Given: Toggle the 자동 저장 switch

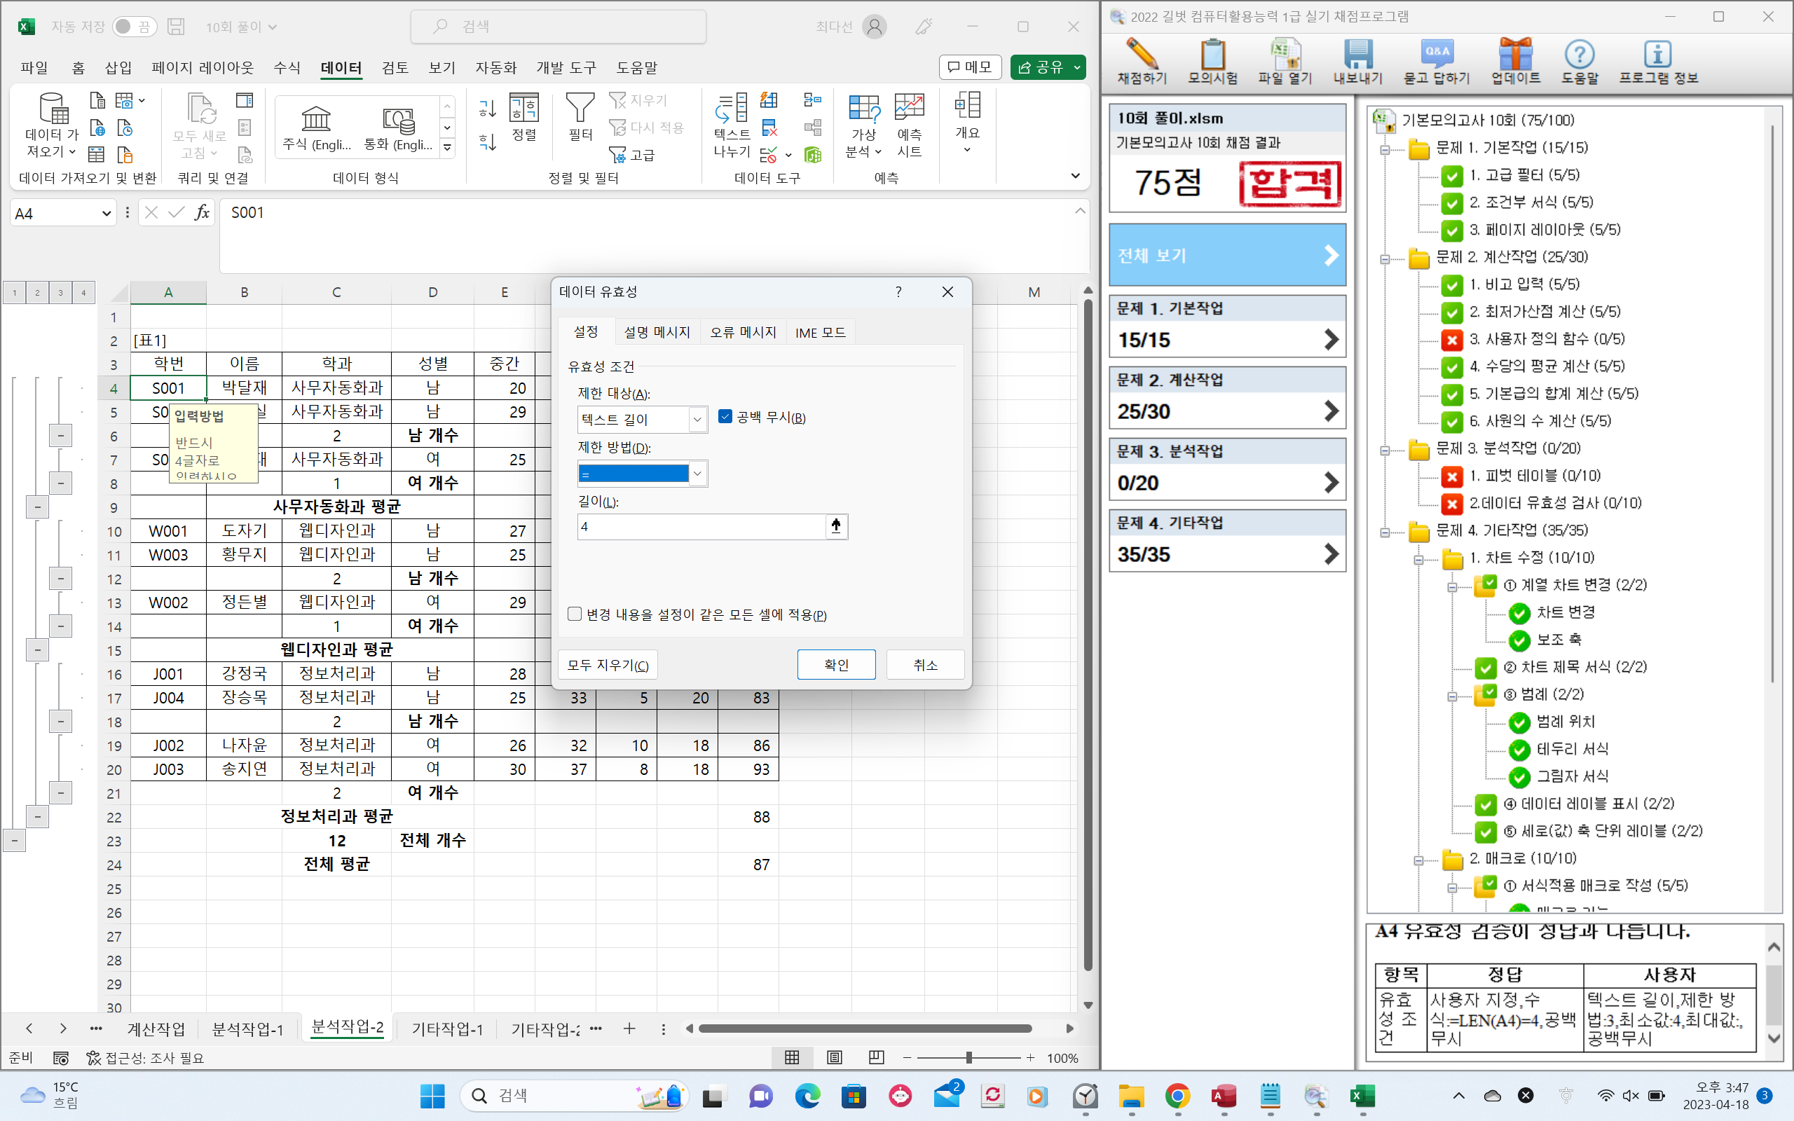Looking at the screenshot, I should click(x=134, y=27).
